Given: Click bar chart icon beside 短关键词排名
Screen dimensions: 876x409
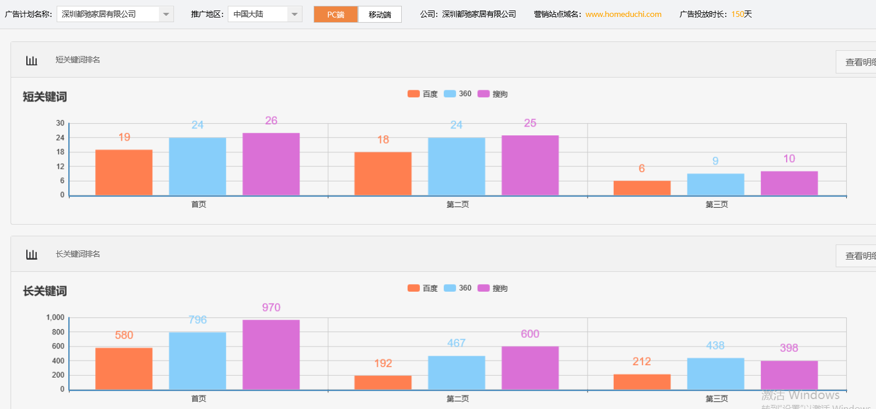Looking at the screenshot, I should click(32, 60).
